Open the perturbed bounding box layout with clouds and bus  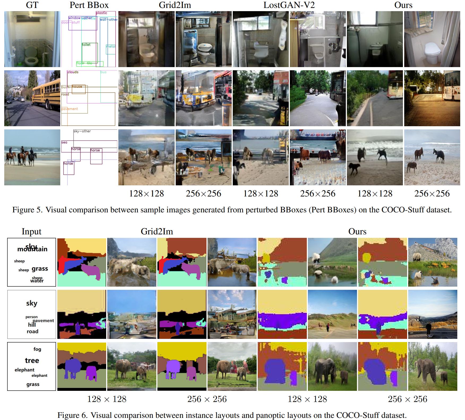89,98
